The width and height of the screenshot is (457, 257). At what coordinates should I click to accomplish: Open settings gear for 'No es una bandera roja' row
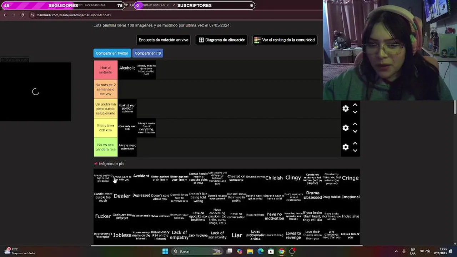[346, 147]
